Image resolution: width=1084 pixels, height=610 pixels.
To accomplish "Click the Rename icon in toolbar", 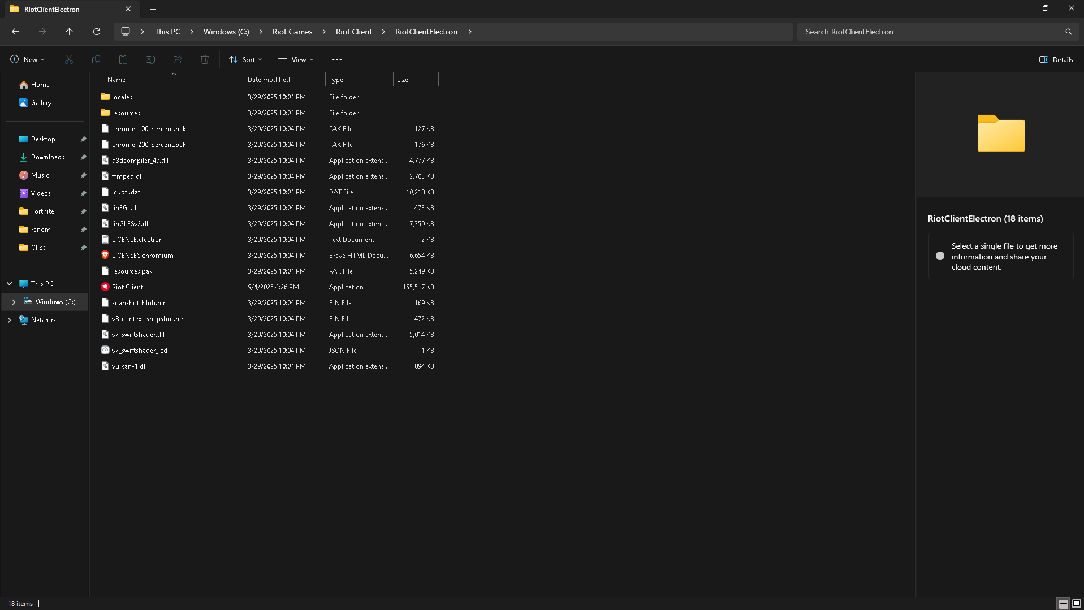I will pyautogui.click(x=150, y=59).
